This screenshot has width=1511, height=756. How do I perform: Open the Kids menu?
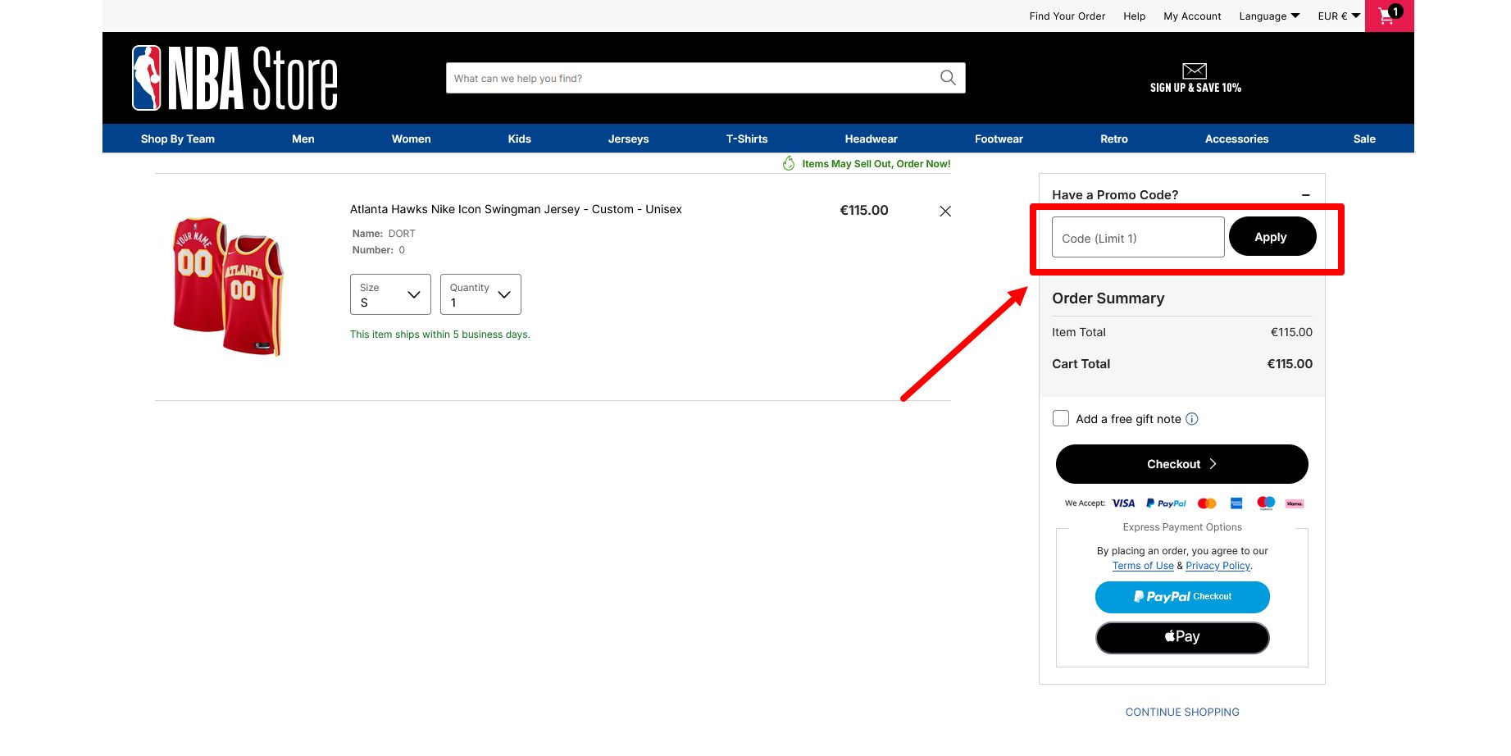(520, 139)
